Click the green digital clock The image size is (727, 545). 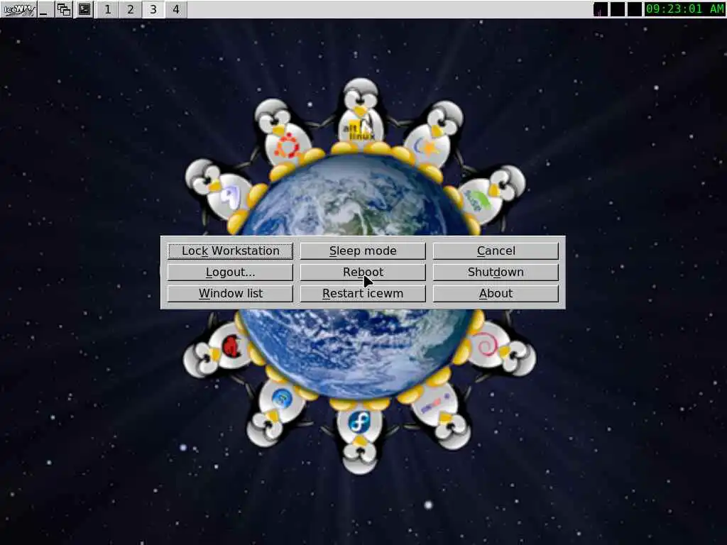tap(685, 9)
